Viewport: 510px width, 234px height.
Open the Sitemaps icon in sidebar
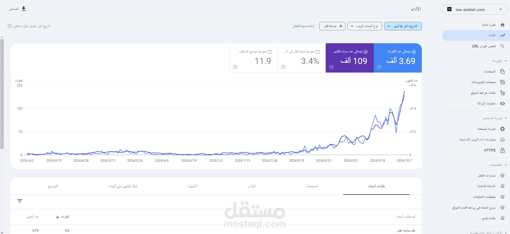pyautogui.click(x=503, y=93)
